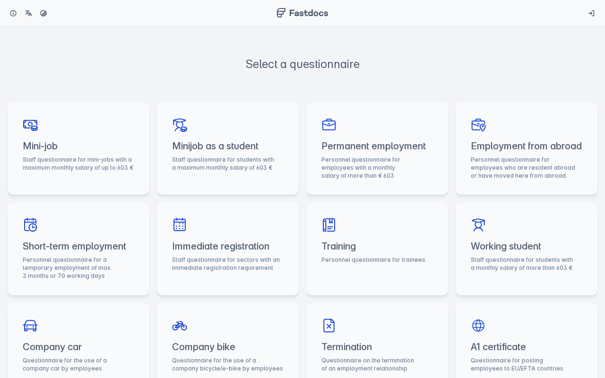The height and width of the screenshot is (378, 605).
Task: Click the A1 certificate globe icon
Action: 478,326
